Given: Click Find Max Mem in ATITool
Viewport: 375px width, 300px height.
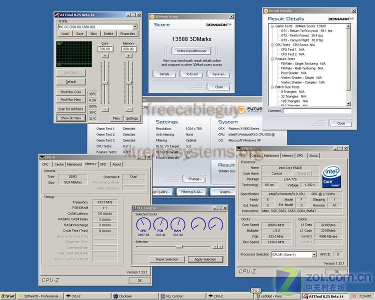Looking at the screenshot, I should pos(71,99).
